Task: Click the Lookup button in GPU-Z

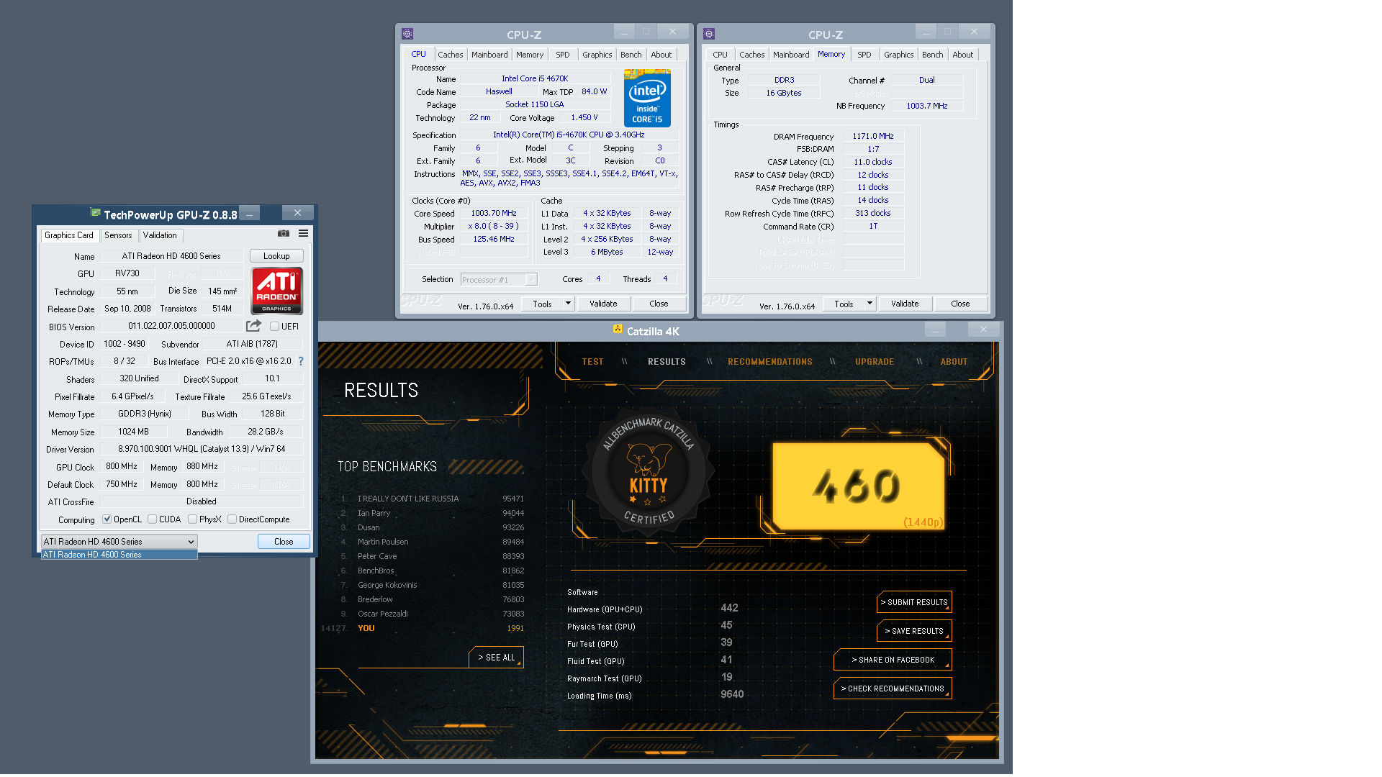Action: coord(276,256)
